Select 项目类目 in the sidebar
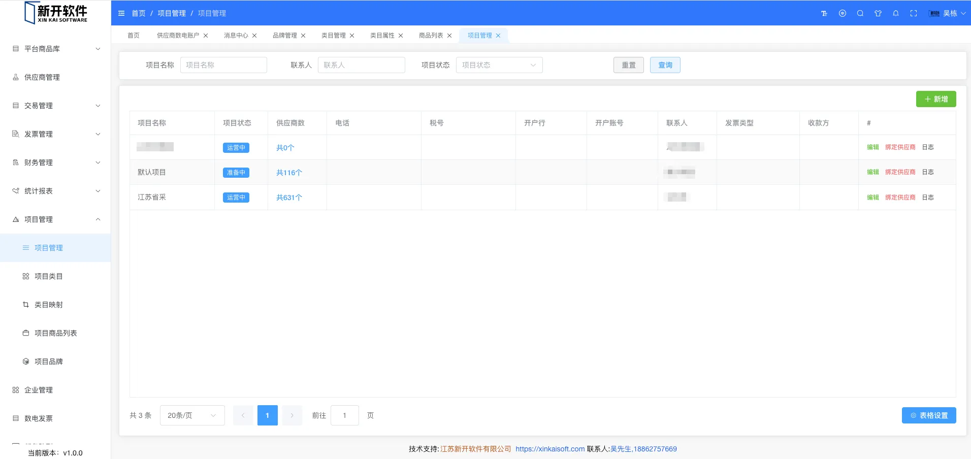This screenshot has height=459, width=971. pos(49,276)
